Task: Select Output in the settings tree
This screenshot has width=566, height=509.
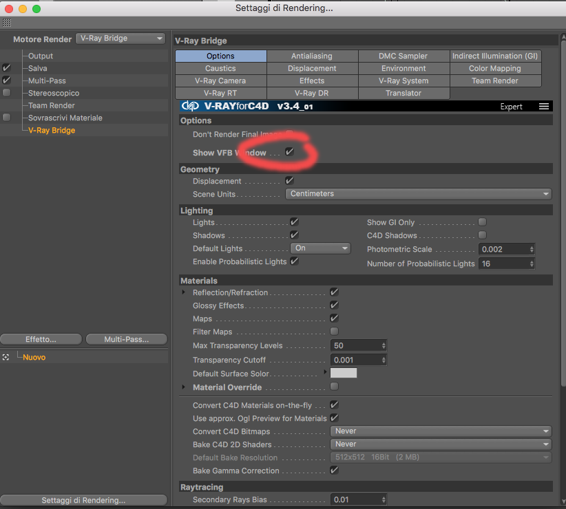Action: point(41,56)
